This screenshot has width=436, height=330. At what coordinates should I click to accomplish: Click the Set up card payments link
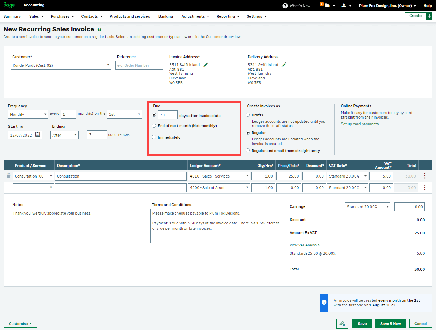[359, 124]
